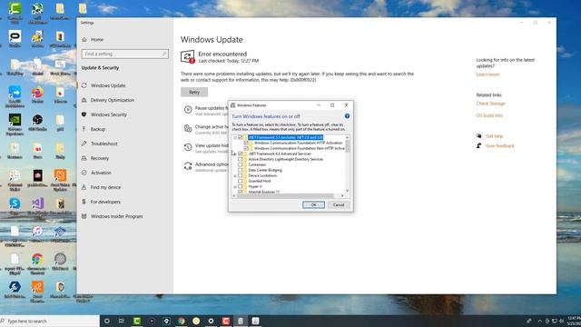Open Home in Settings sidebar
Viewport: 581px width, 327px height.
97,39
